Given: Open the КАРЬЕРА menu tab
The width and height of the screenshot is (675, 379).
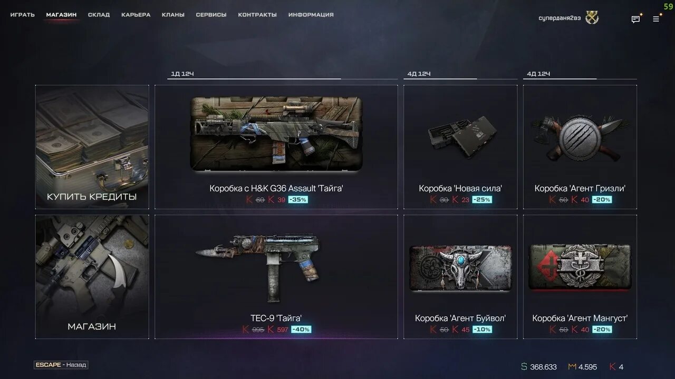Looking at the screenshot, I should 136,15.
